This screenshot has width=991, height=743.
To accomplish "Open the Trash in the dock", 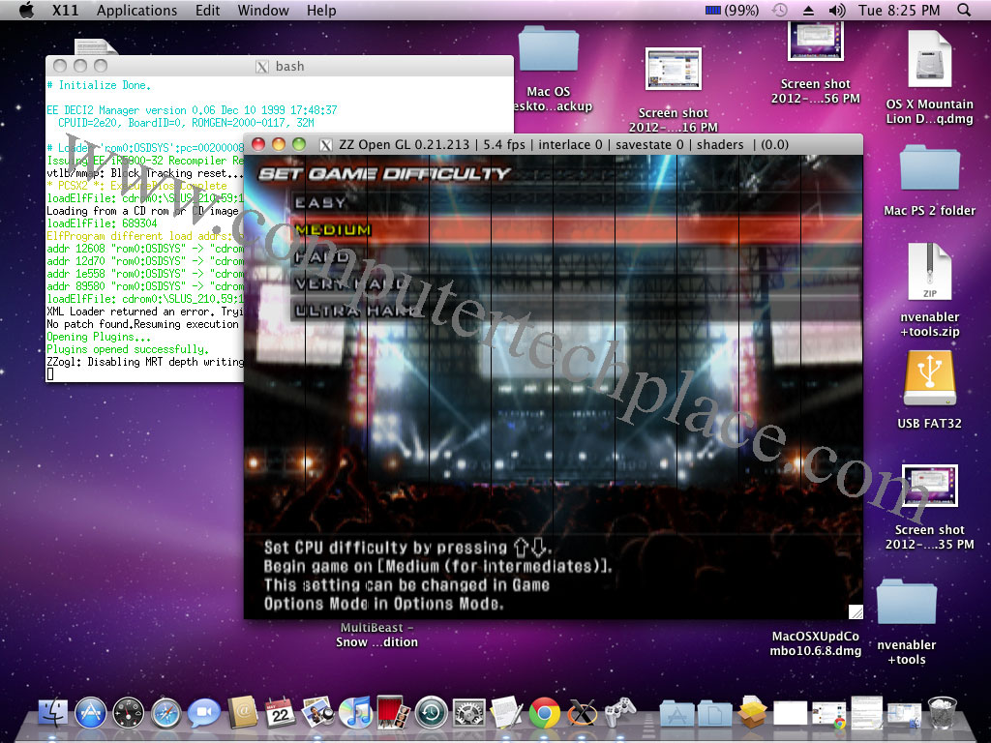I will [942, 712].
